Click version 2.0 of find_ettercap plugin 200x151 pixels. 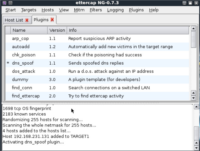(52, 96)
